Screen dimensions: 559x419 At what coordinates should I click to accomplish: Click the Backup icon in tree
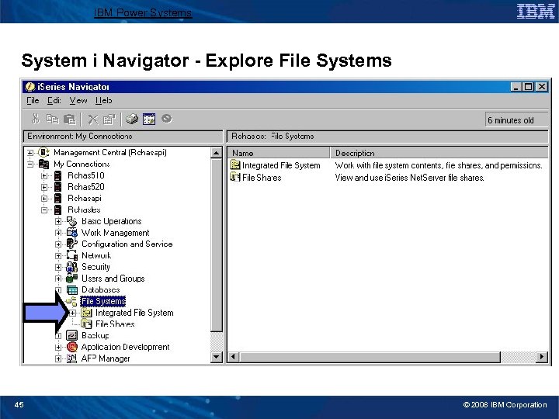(x=71, y=335)
